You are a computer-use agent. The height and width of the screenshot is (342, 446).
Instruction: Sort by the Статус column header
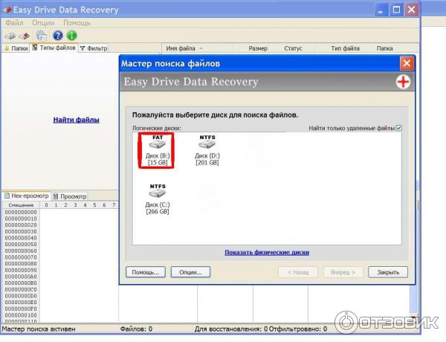(x=293, y=48)
